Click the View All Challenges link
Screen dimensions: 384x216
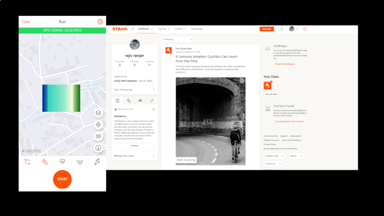(285, 64)
